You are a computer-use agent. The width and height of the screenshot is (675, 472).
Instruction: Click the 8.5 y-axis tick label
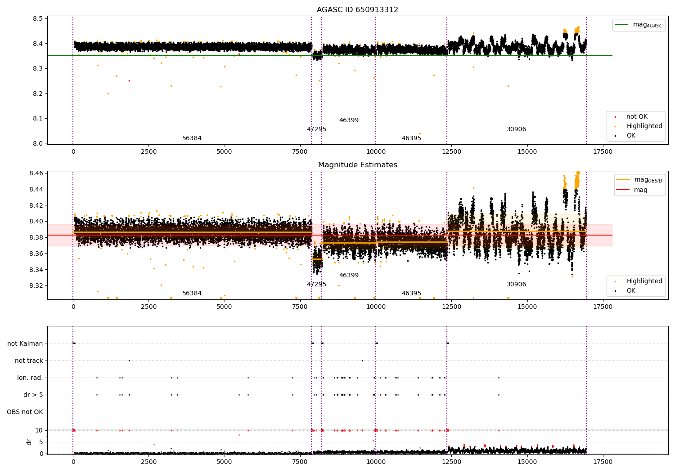click(x=38, y=19)
